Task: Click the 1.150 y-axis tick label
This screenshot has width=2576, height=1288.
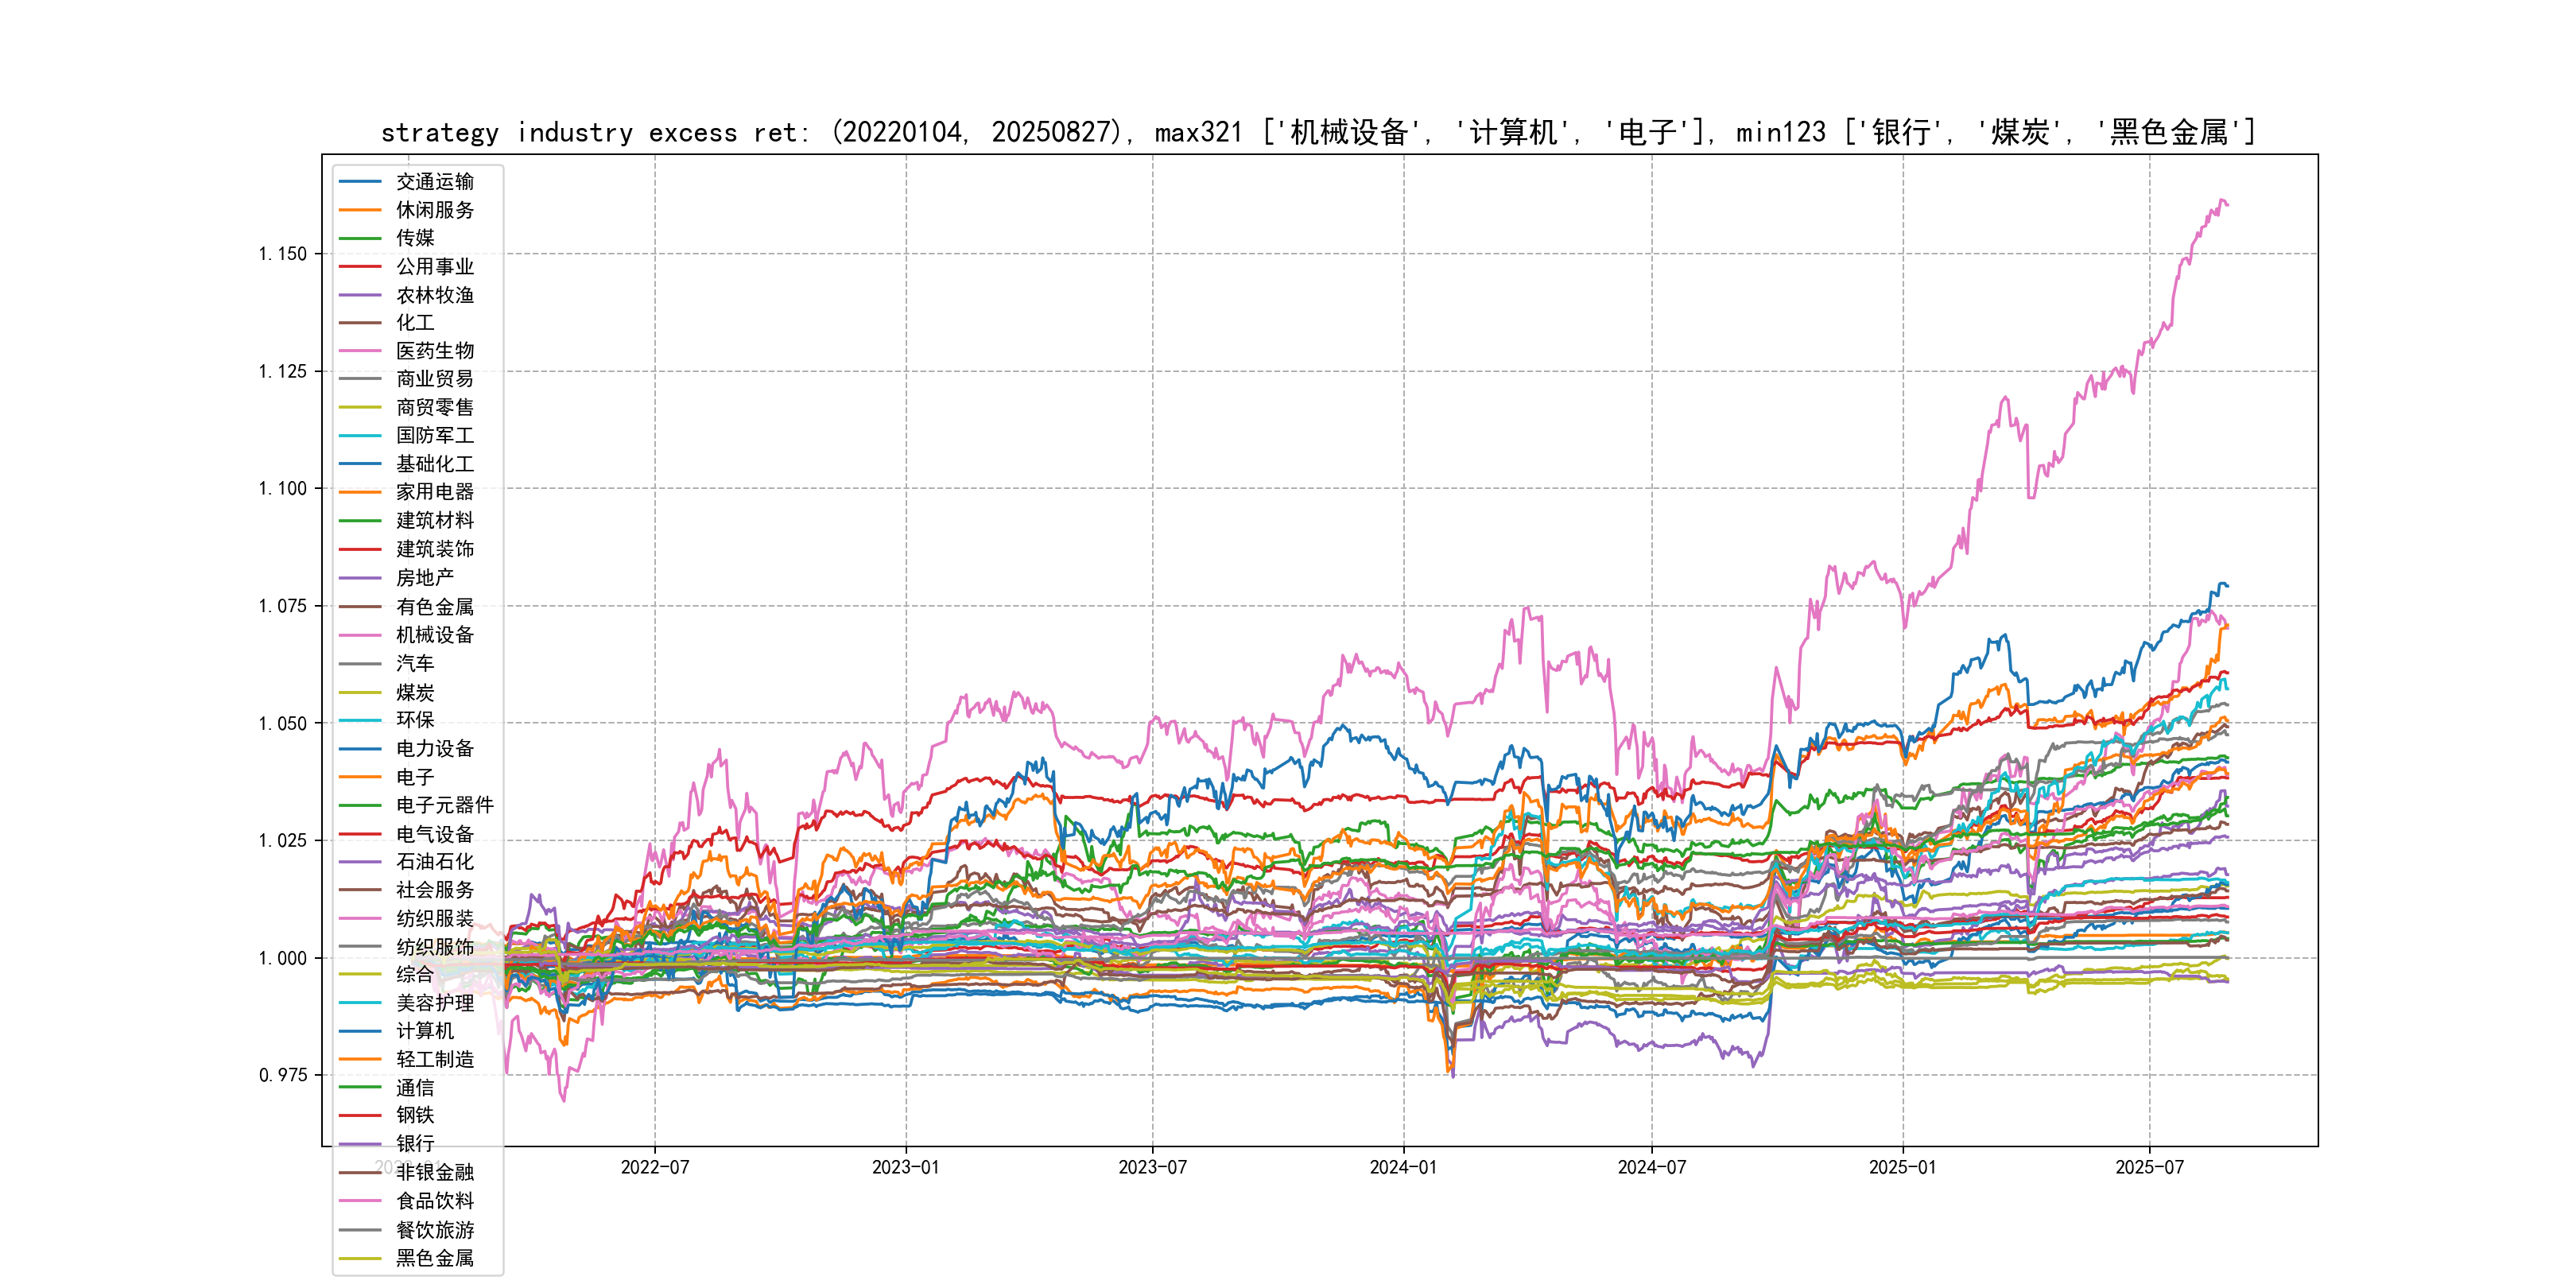Action: point(282,254)
